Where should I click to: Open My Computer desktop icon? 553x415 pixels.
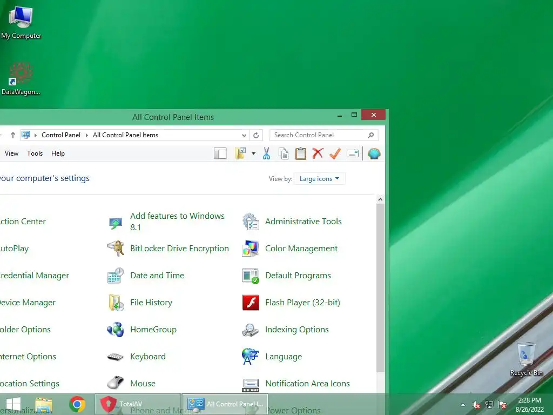point(21,22)
